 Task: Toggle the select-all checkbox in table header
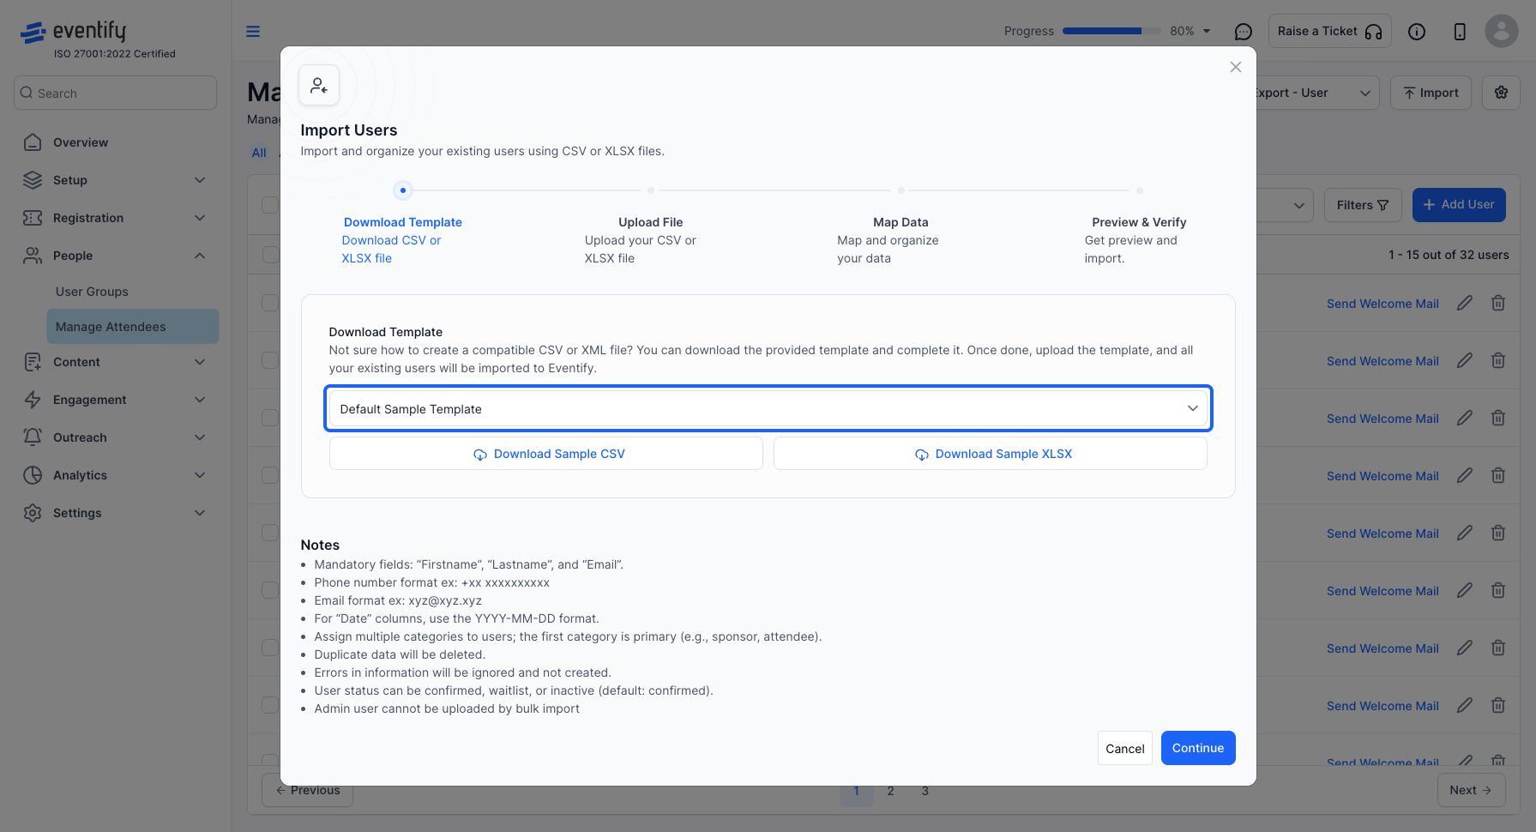pos(270,205)
